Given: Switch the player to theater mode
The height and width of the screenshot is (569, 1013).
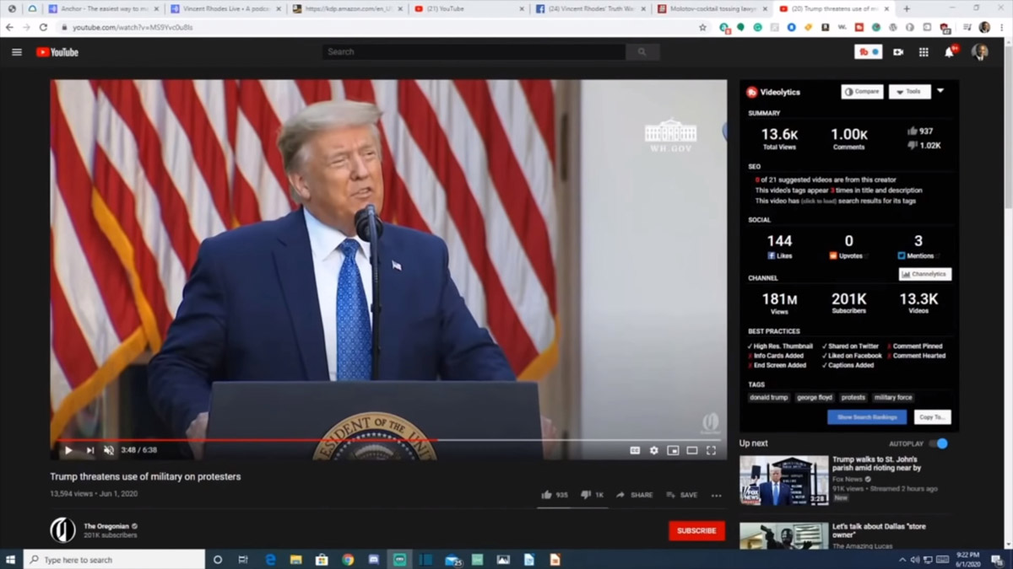Looking at the screenshot, I should point(691,450).
